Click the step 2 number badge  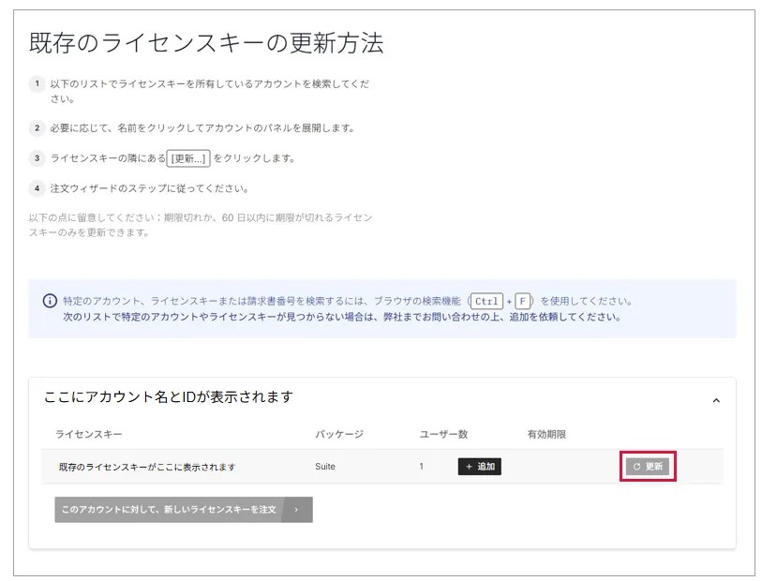click(x=37, y=127)
